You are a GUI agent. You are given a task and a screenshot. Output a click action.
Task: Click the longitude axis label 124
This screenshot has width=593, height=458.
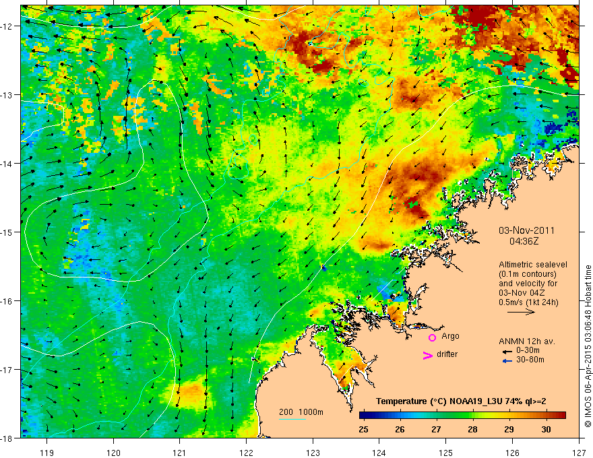point(379,453)
